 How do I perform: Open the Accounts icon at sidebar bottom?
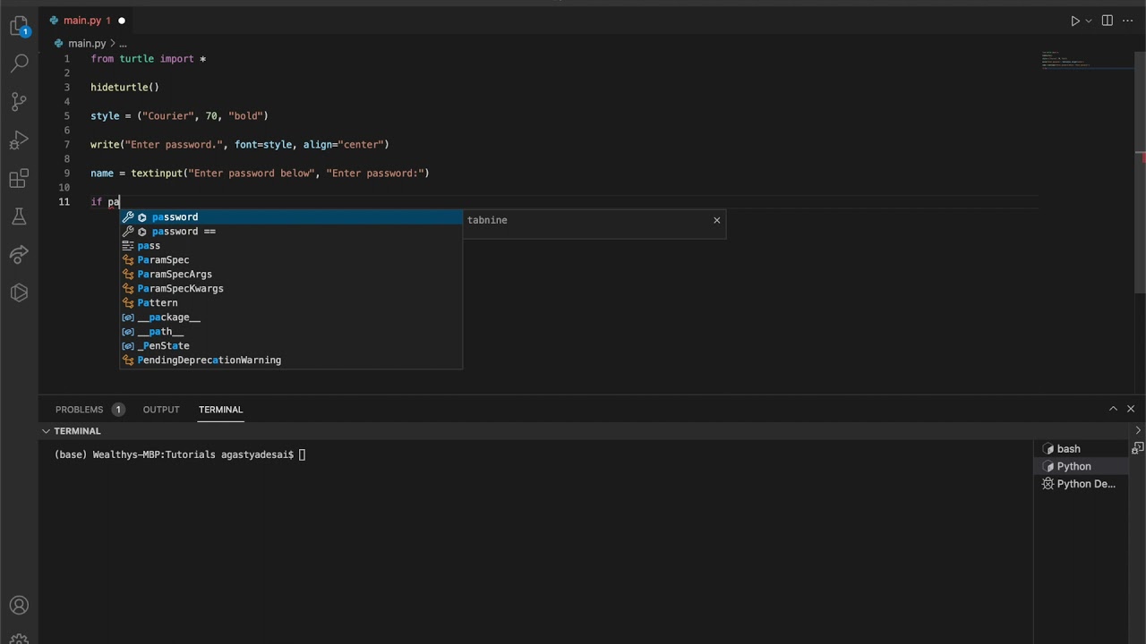pos(19,606)
